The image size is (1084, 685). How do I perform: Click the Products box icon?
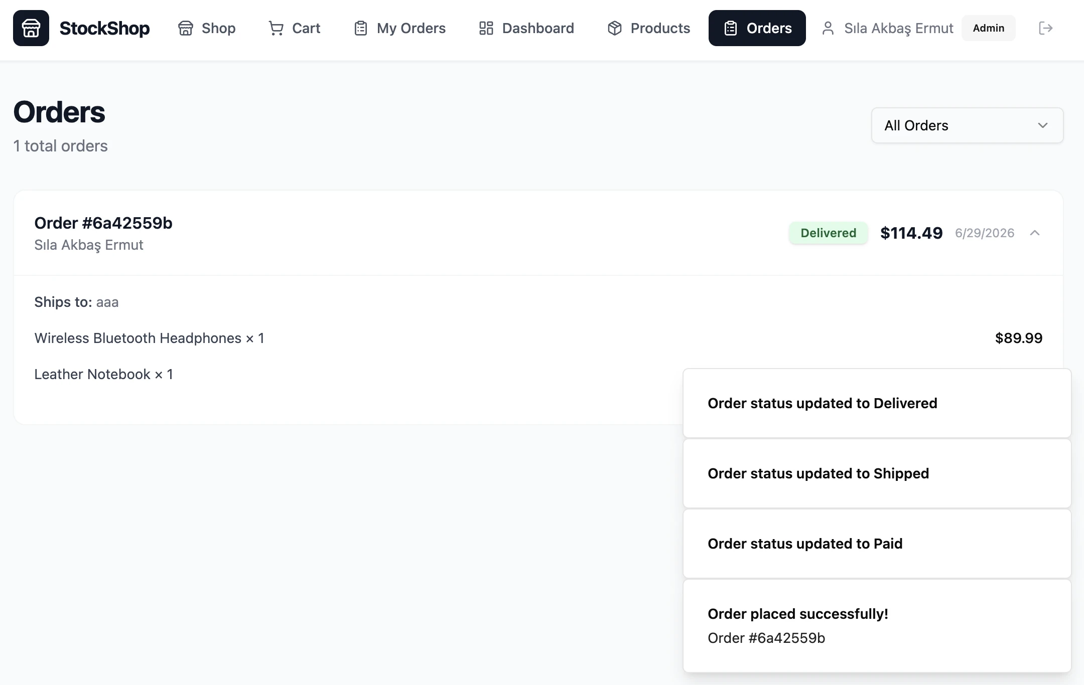(615, 28)
